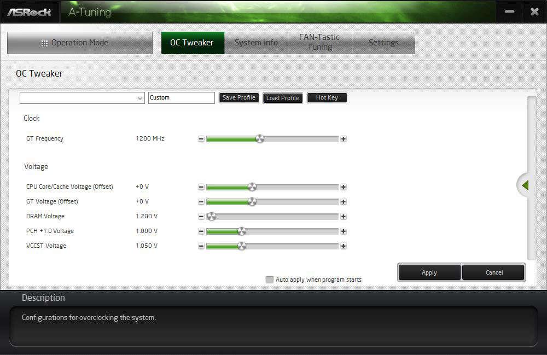Click the 1.200 V DRAM value

click(147, 216)
